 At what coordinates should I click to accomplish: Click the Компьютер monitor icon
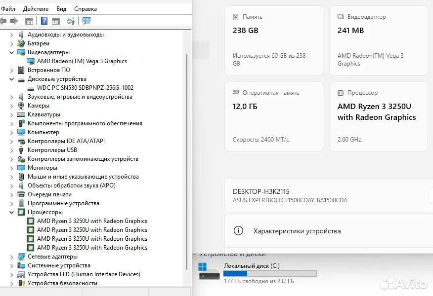point(21,132)
